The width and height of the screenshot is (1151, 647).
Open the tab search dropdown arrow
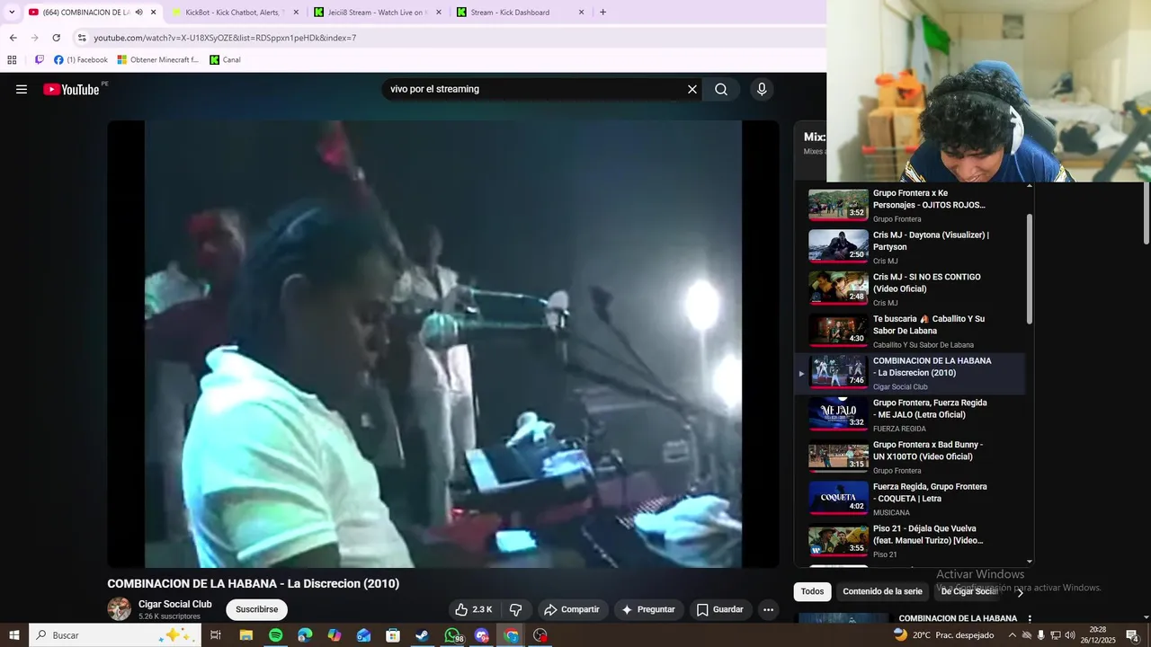pyautogui.click(x=12, y=13)
